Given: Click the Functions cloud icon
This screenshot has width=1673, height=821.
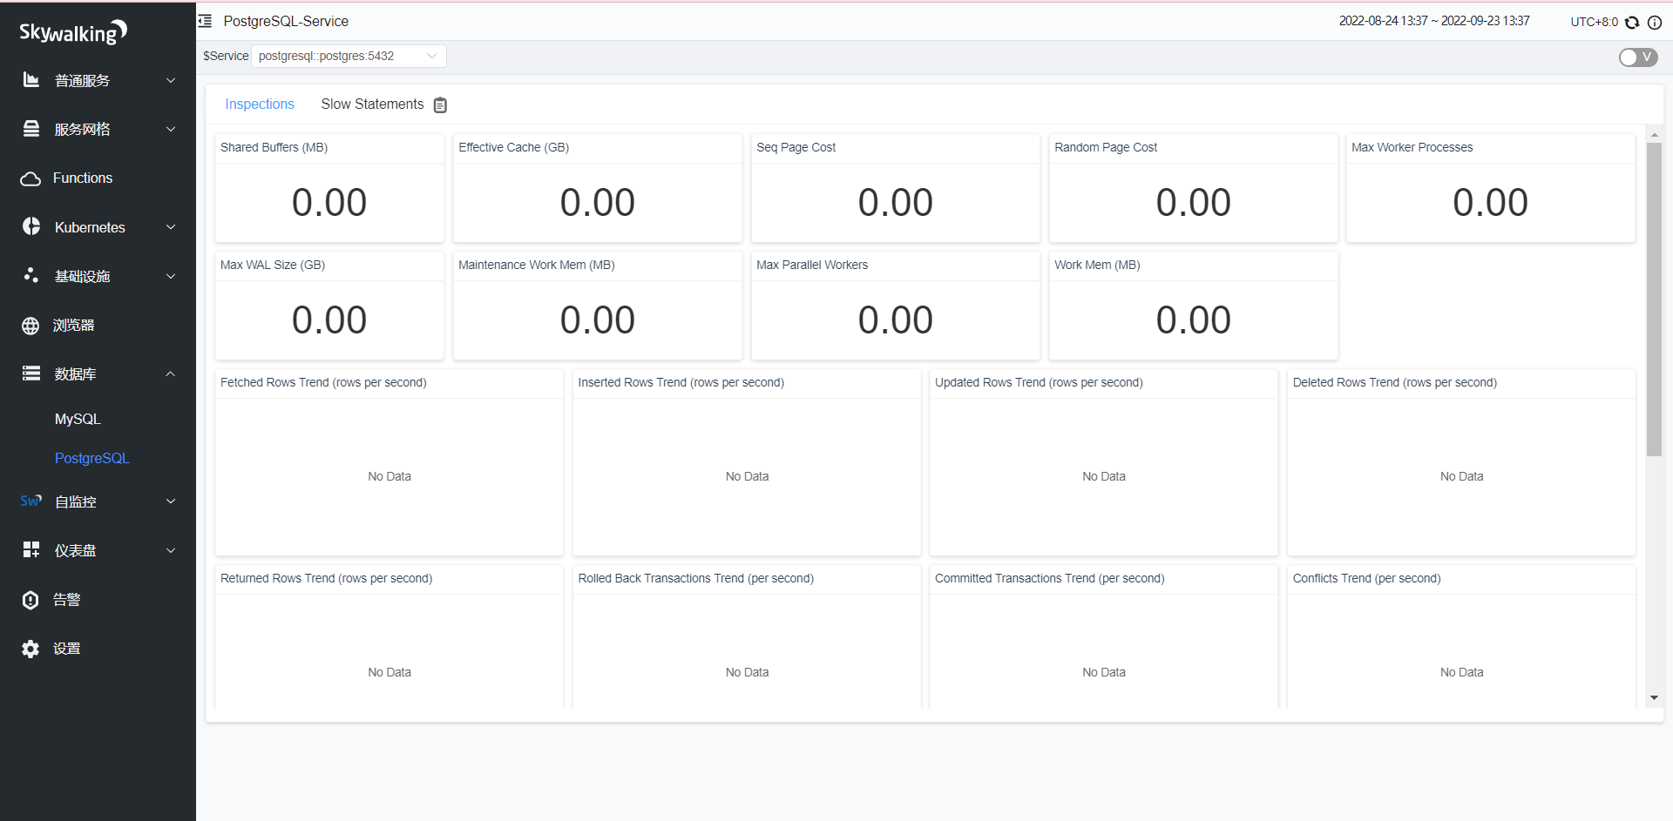Looking at the screenshot, I should point(30,178).
